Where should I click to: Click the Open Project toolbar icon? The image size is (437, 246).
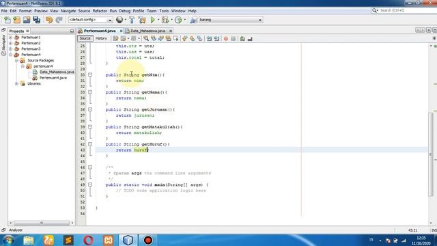click(x=27, y=20)
